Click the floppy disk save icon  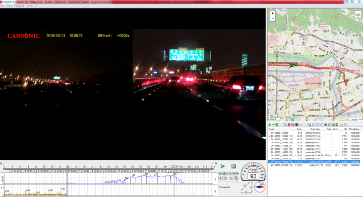pos(293,125)
